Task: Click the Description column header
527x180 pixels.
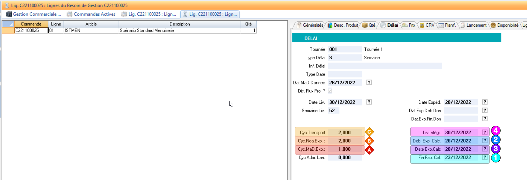Action: (180, 24)
